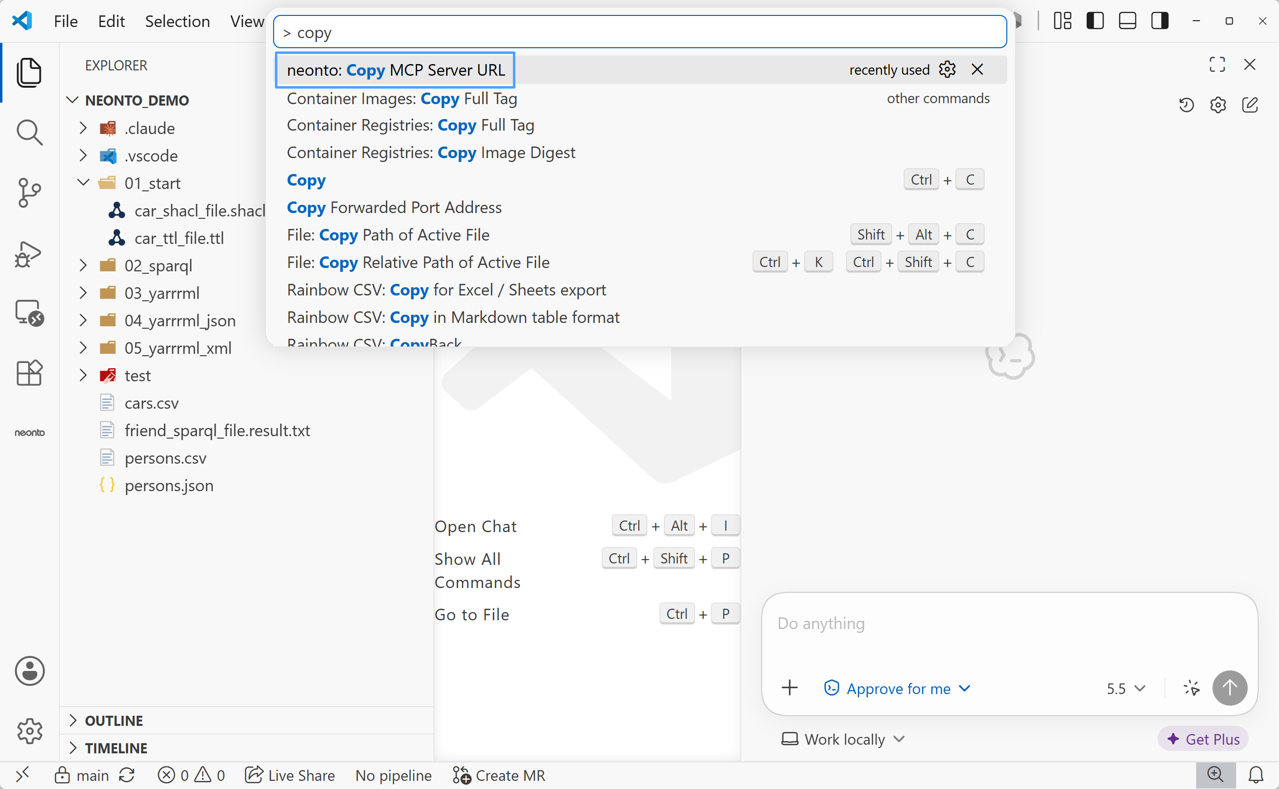Collapse the 01_start folder

tap(83, 183)
